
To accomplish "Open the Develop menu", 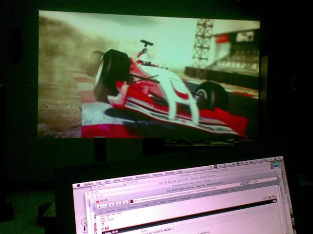I will [157, 174].
